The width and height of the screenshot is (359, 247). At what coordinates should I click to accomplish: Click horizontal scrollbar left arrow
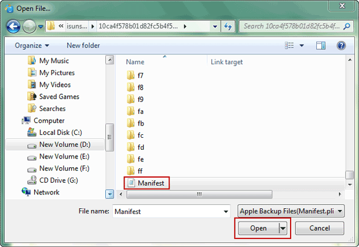click(x=121, y=194)
